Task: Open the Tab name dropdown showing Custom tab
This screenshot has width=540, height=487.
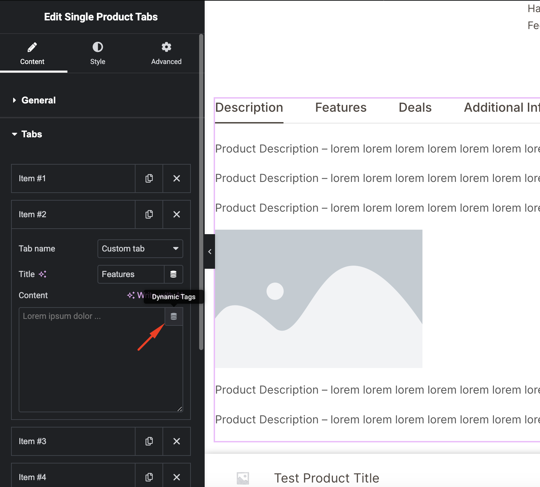Action: [140, 249]
